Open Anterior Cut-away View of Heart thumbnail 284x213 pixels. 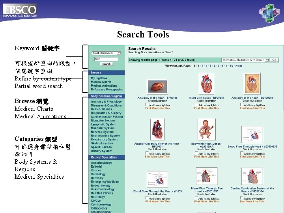point(157,129)
